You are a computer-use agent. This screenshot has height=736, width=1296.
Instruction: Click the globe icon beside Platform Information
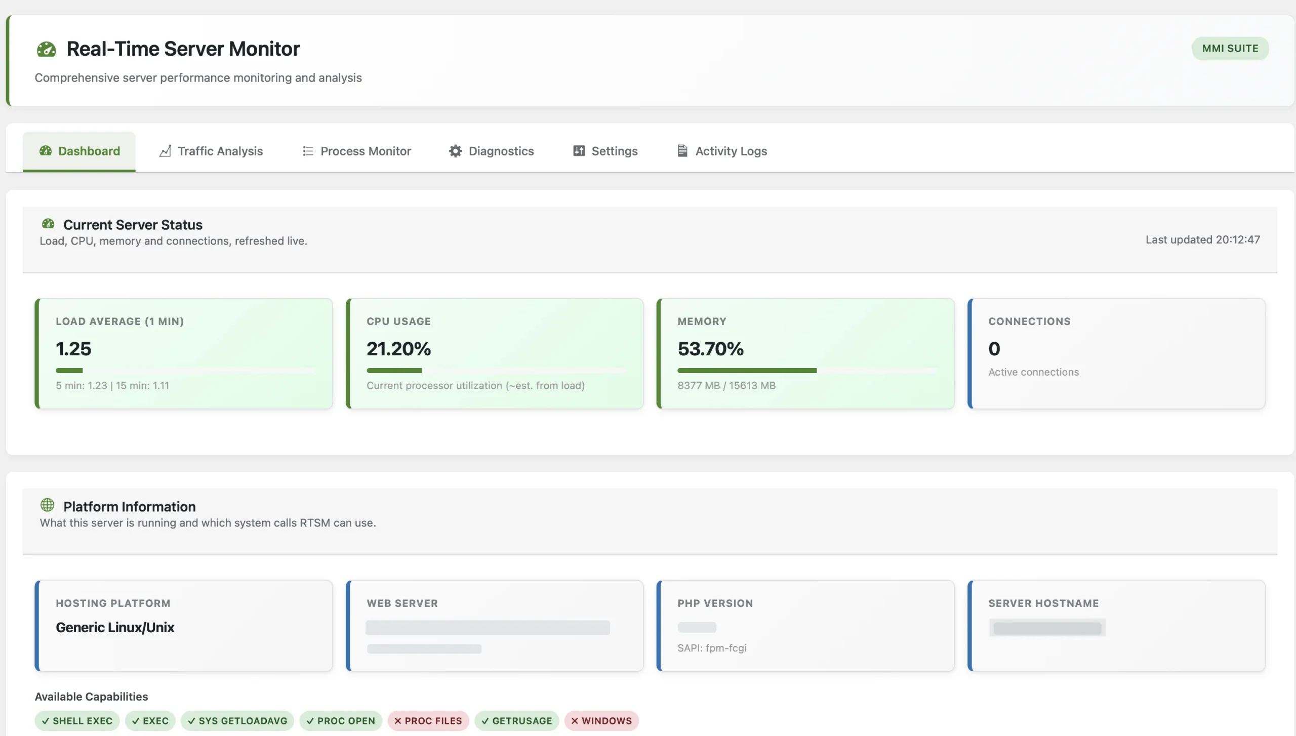pyautogui.click(x=47, y=505)
